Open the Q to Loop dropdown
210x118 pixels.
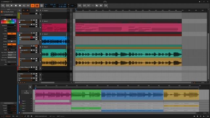tap(12, 57)
